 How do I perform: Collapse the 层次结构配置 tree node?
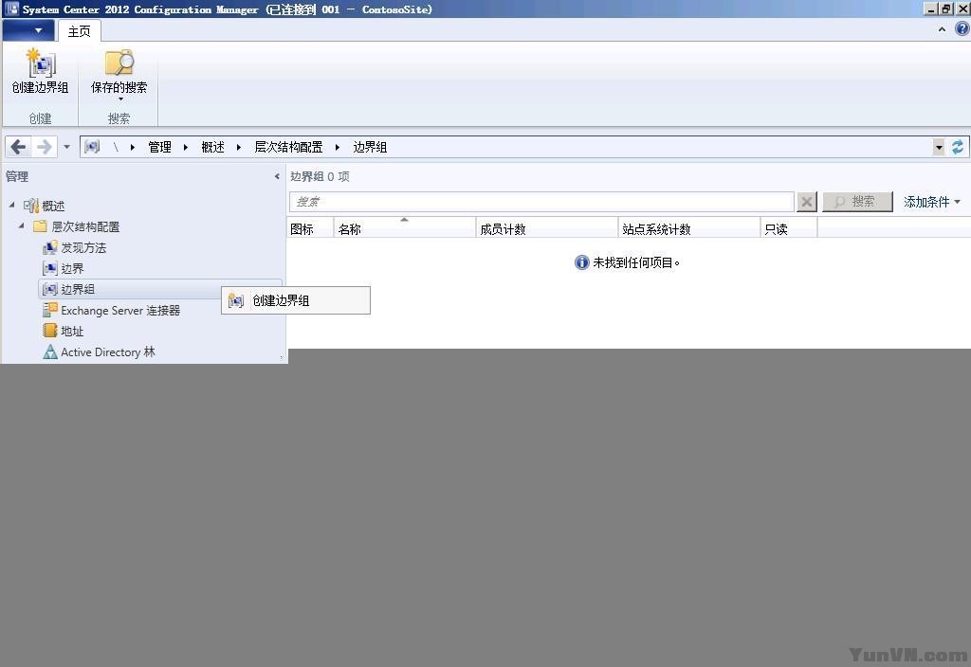click(22, 225)
